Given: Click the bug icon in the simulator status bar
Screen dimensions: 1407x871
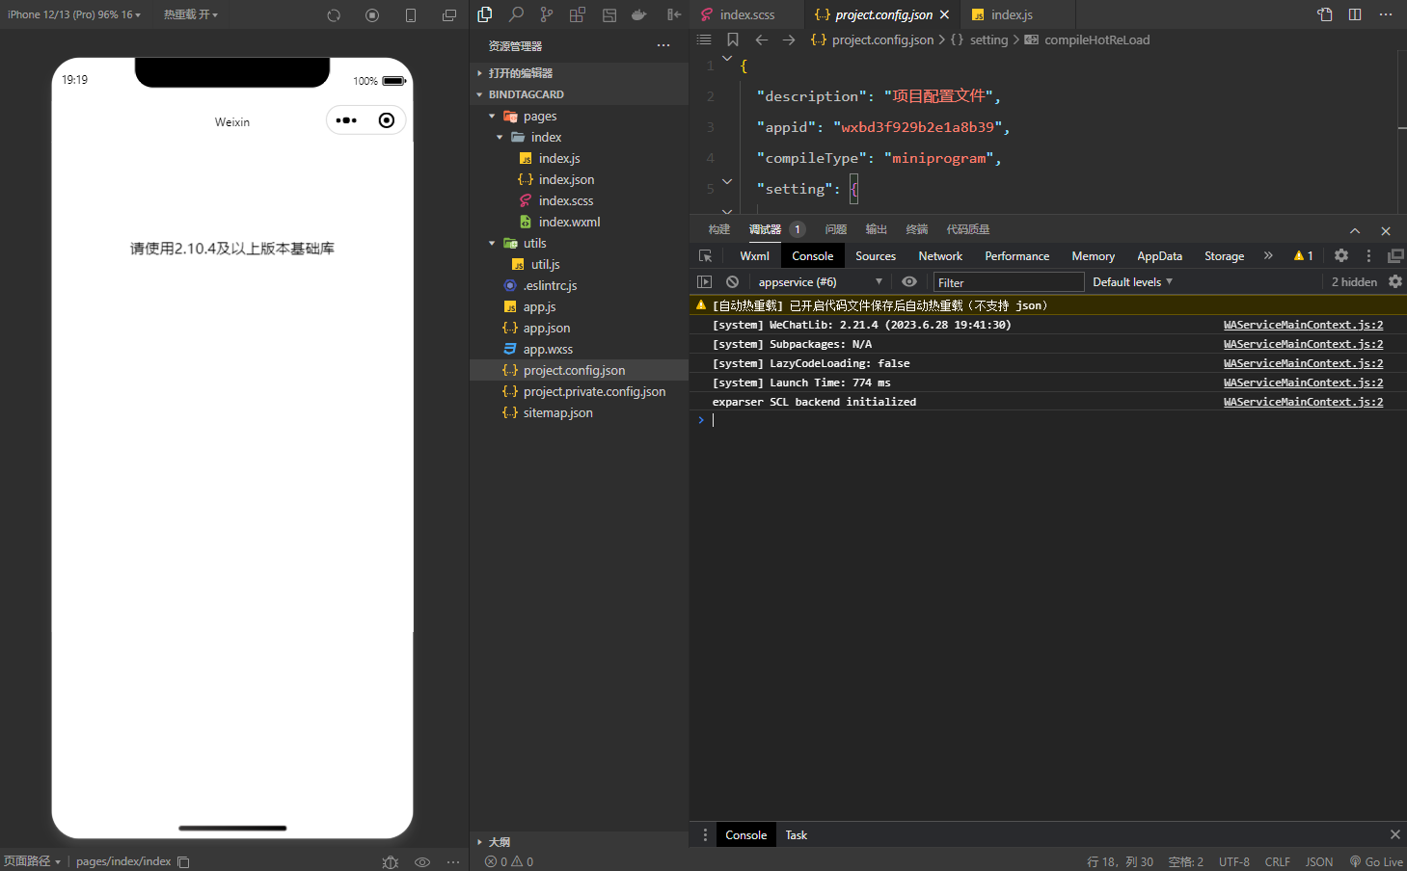Looking at the screenshot, I should 390,862.
